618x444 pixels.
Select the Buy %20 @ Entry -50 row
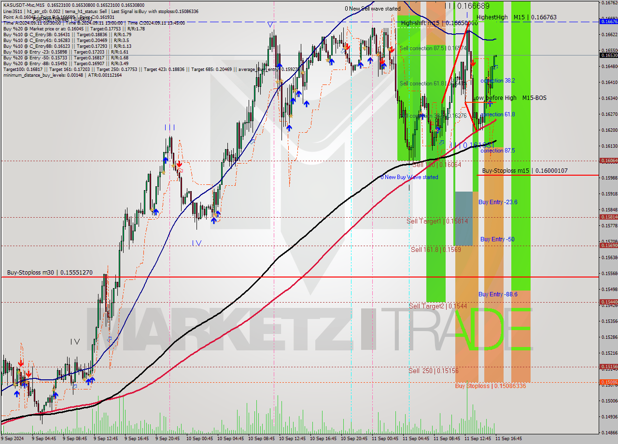tap(66, 57)
